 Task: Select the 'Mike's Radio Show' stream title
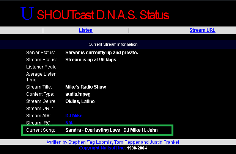click(86, 87)
